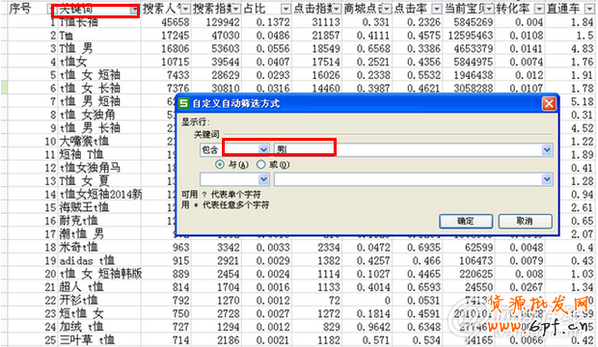Open the 序号 column filter arrow
Screen dimensions: 598x347
[x=49, y=9]
